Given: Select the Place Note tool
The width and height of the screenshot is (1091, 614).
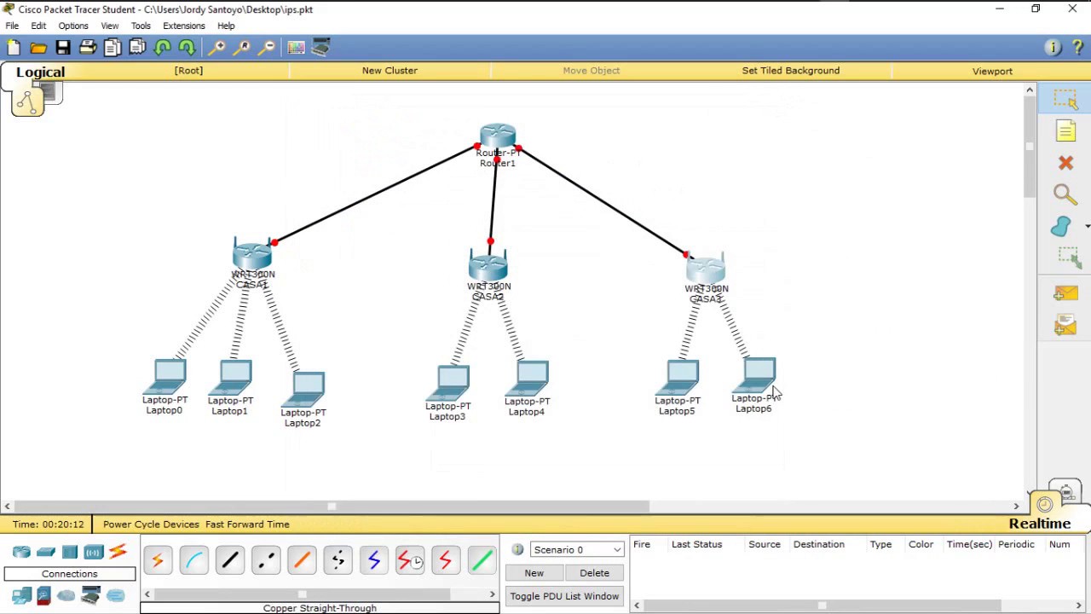Looking at the screenshot, I should (1065, 130).
